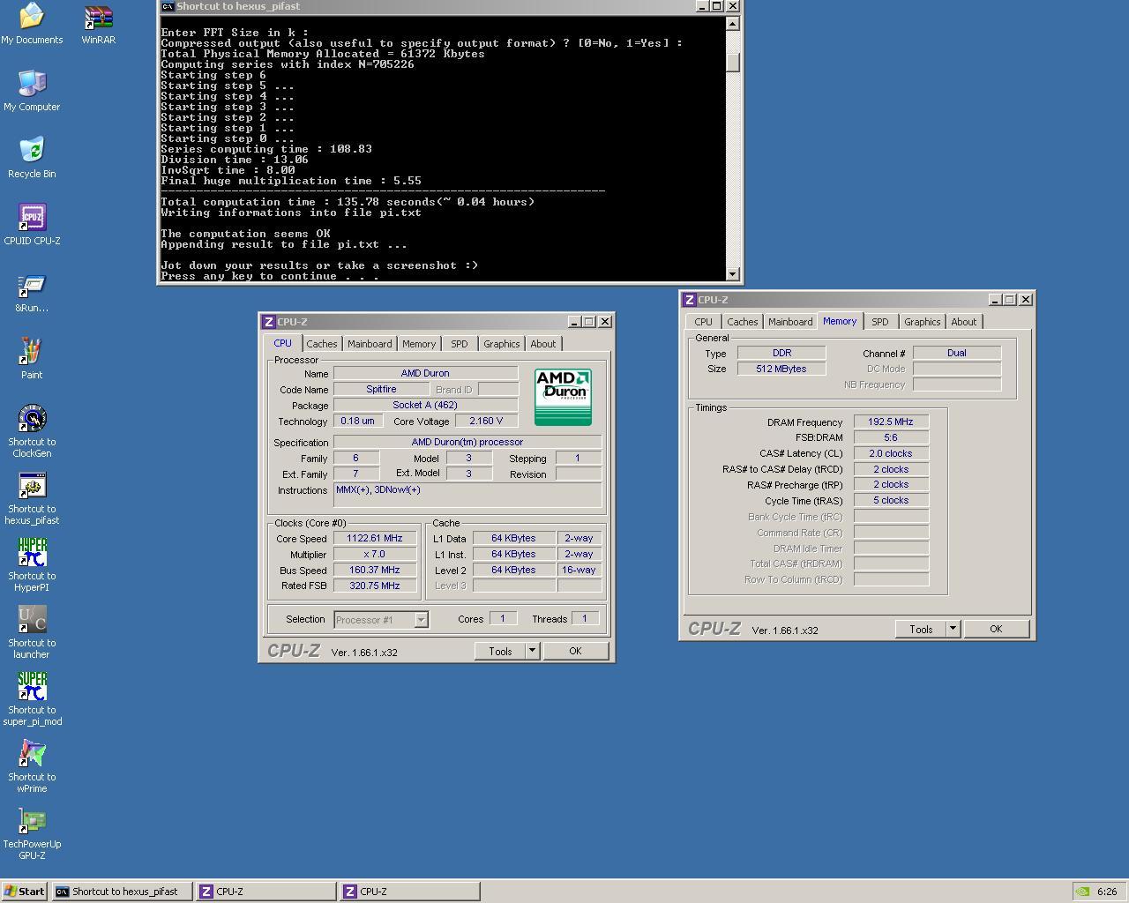1129x903 pixels.
Task: Click the taskbar clock
Action: [1107, 892]
